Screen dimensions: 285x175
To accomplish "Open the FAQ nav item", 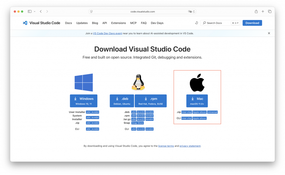I will point(144,23).
